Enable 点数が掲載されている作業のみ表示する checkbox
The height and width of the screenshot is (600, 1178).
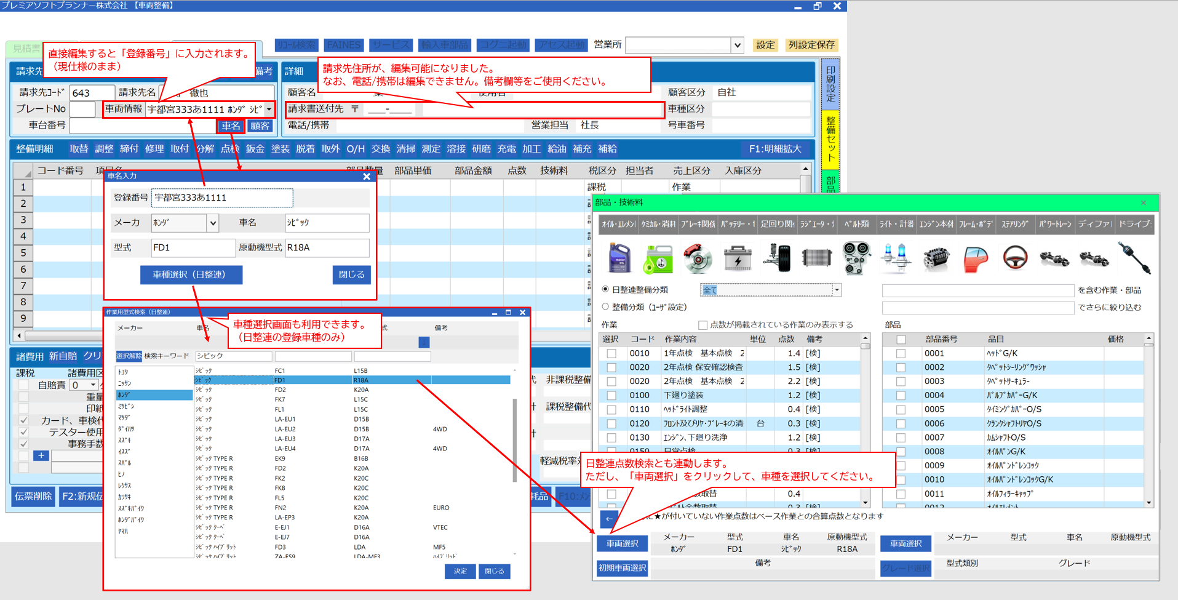[702, 325]
